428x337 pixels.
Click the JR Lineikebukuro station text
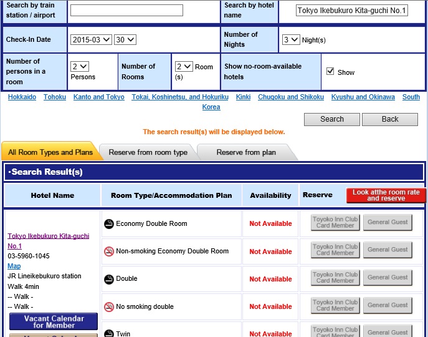pyautogui.click(x=44, y=276)
